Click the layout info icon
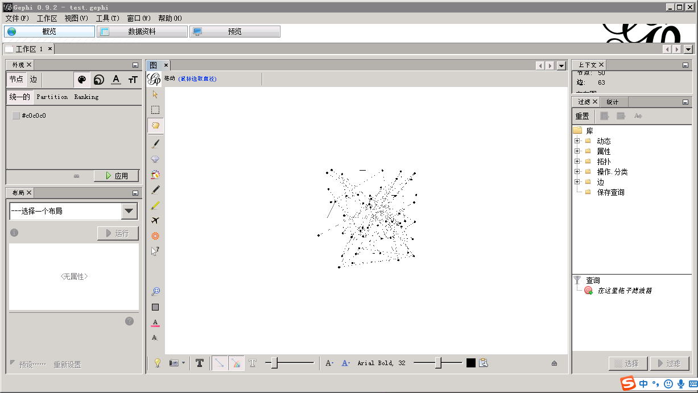This screenshot has width=698, height=393. tap(14, 233)
